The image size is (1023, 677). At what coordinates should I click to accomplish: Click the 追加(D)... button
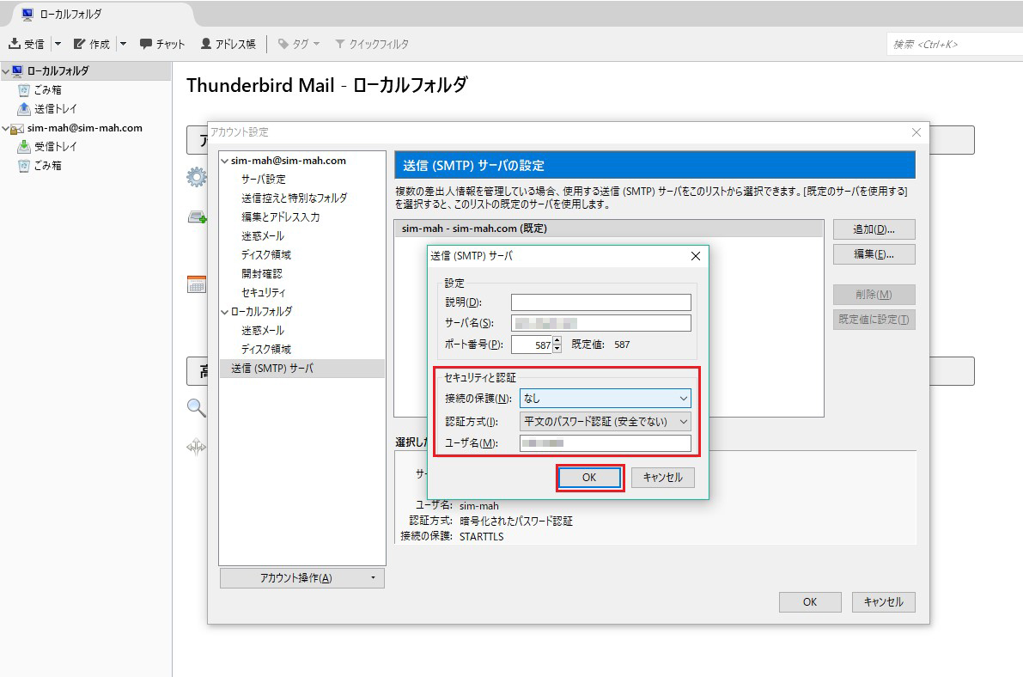tap(874, 229)
